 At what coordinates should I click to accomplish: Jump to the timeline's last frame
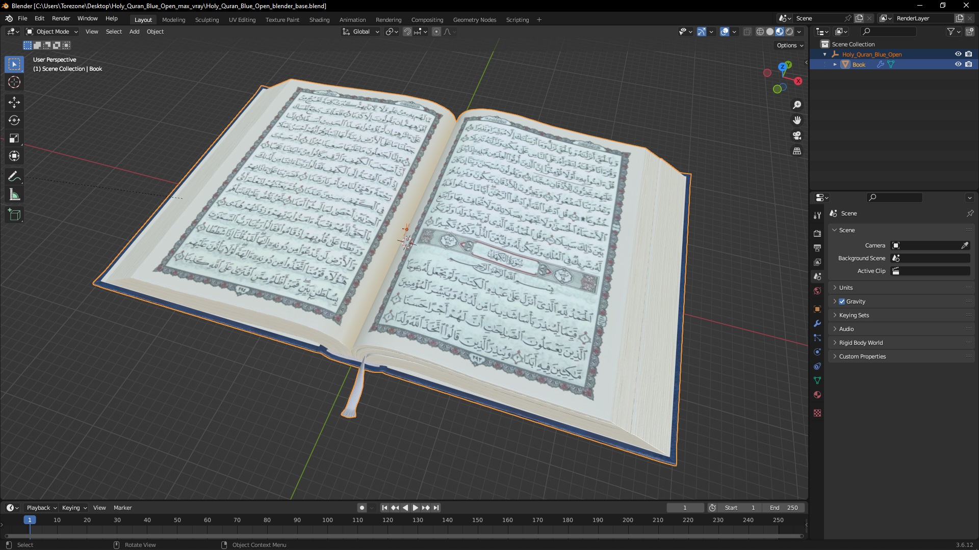436,508
